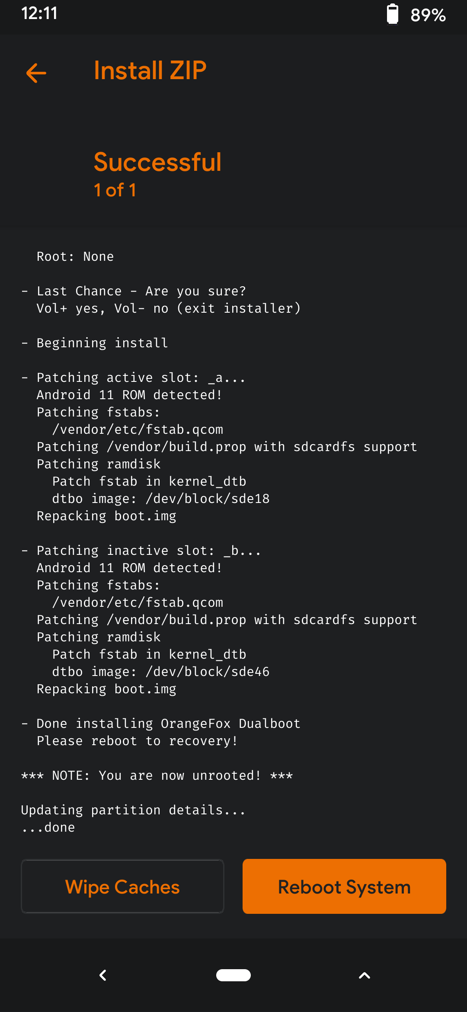Tap the Install ZIP page title
This screenshot has height=1012, width=467.
pos(150,70)
